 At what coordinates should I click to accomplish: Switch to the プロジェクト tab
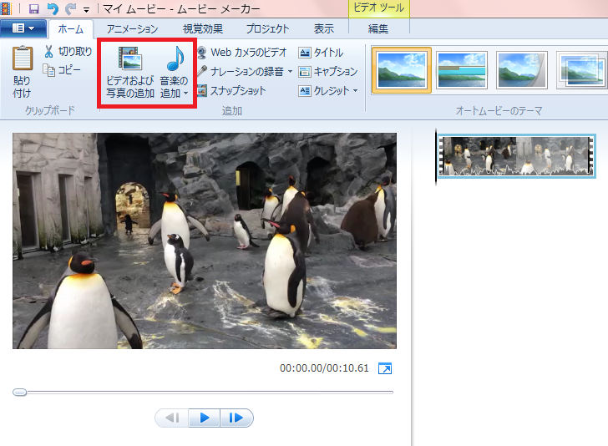coord(267,28)
